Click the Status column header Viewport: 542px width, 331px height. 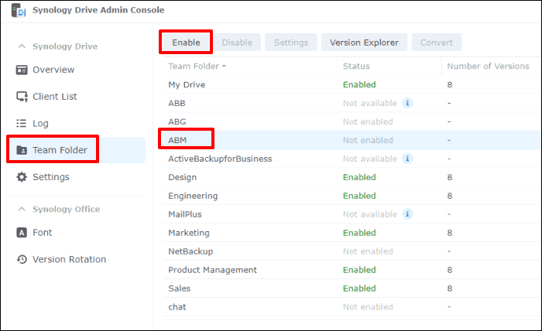point(356,67)
